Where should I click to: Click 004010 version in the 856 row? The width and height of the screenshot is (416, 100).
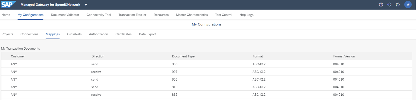click(x=339, y=79)
